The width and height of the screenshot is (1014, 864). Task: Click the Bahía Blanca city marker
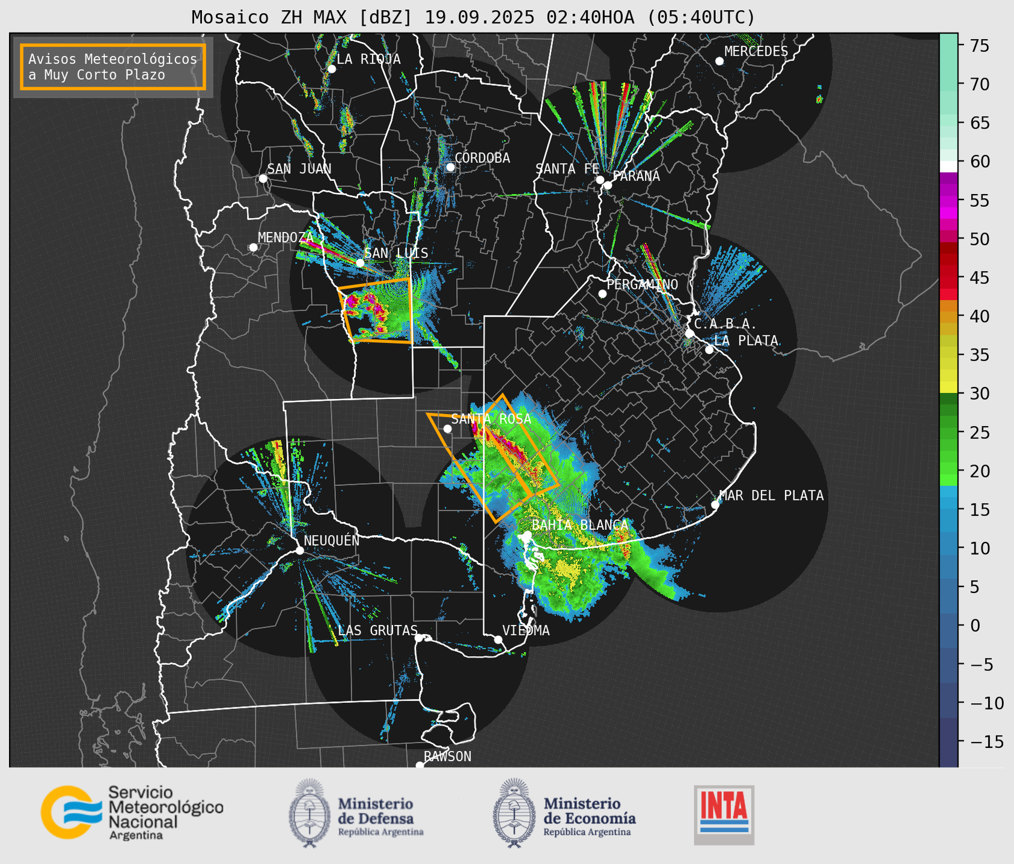pos(527,535)
